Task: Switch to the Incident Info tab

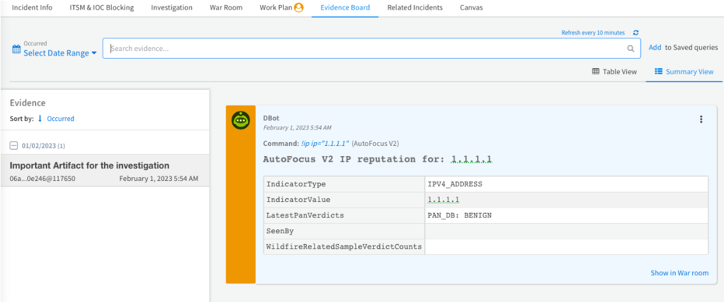Action: 33,8
